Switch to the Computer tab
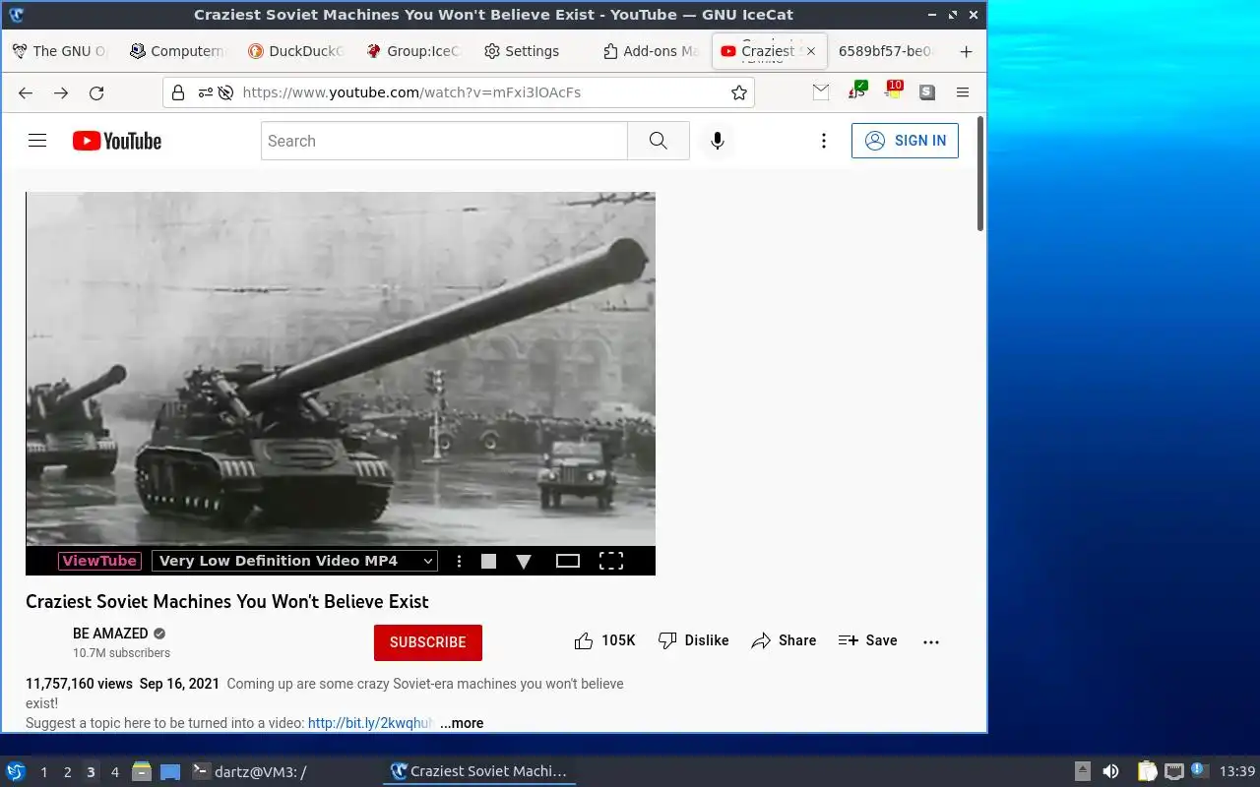The height and width of the screenshot is (787, 1260). 177,51
